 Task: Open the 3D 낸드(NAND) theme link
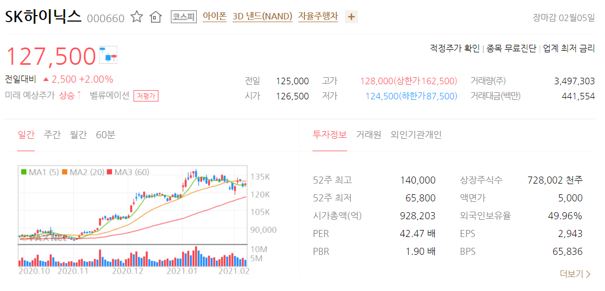tap(262, 17)
